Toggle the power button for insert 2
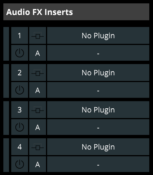153x175 pixels. (x=19, y=90)
